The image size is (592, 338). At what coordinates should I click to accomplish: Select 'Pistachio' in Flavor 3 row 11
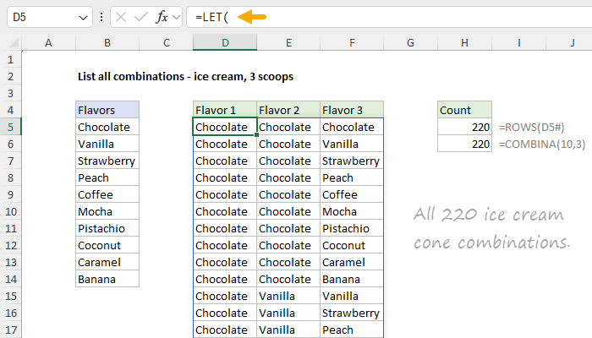(352, 229)
